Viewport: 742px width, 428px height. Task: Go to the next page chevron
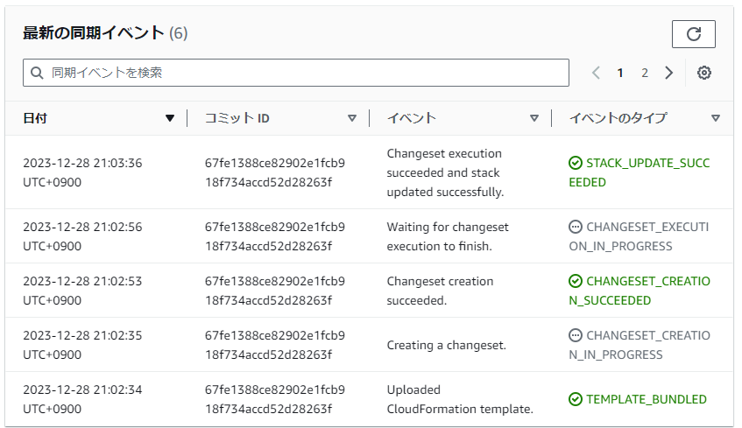coord(669,73)
